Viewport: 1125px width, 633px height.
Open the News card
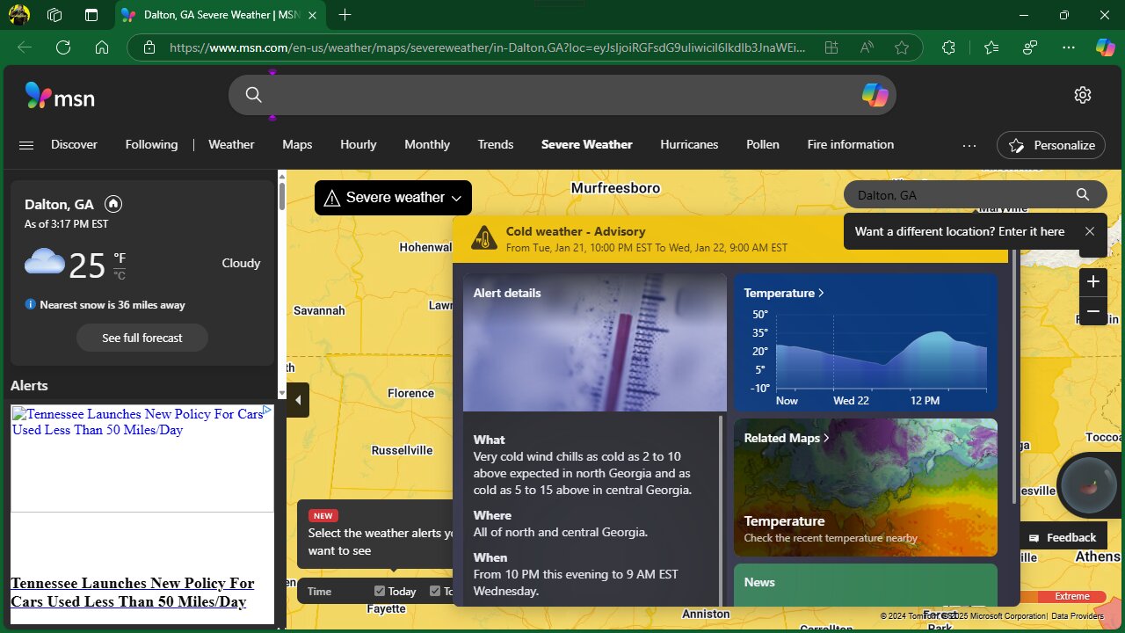[866, 585]
